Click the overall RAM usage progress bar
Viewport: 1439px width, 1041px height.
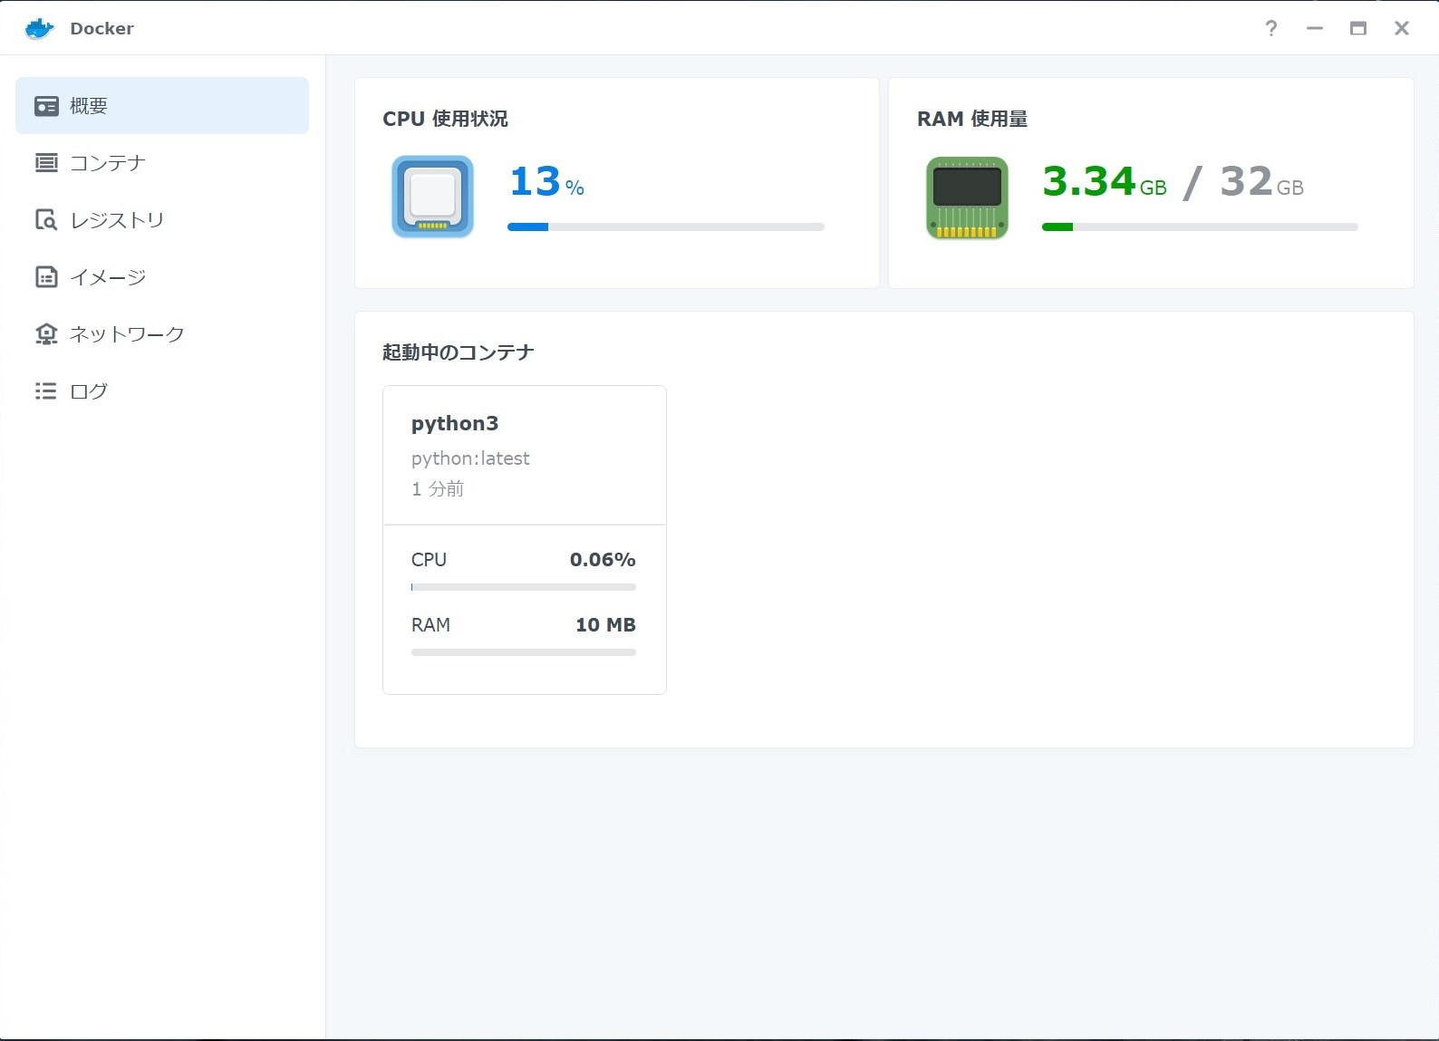pyautogui.click(x=1200, y=227)
